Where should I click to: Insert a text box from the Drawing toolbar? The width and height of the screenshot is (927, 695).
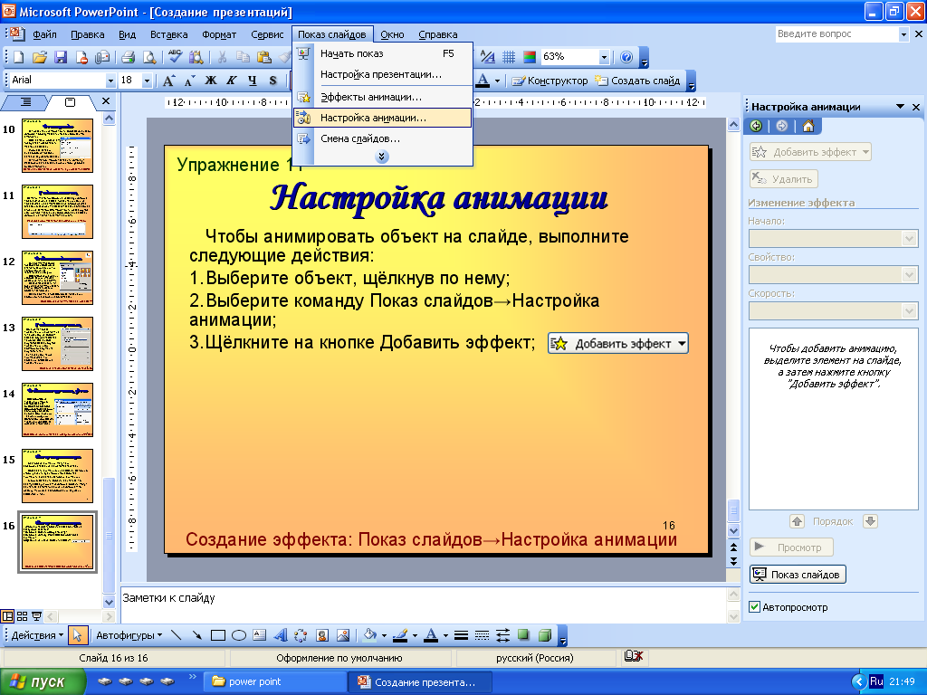260,635
